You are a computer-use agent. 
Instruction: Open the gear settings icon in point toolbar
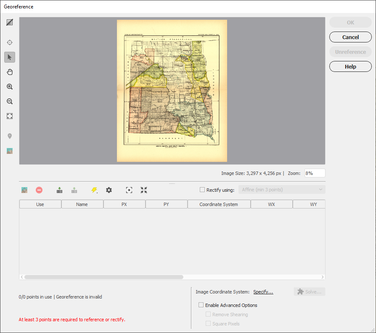pyautogui.click(x=109, y=190)
